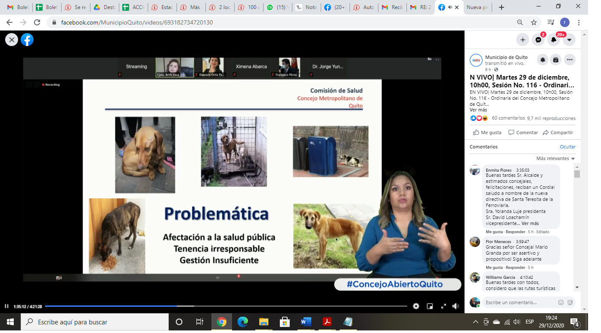Enable picture-in-picture mini player
601x333 pixels.
tap(430, 306)
